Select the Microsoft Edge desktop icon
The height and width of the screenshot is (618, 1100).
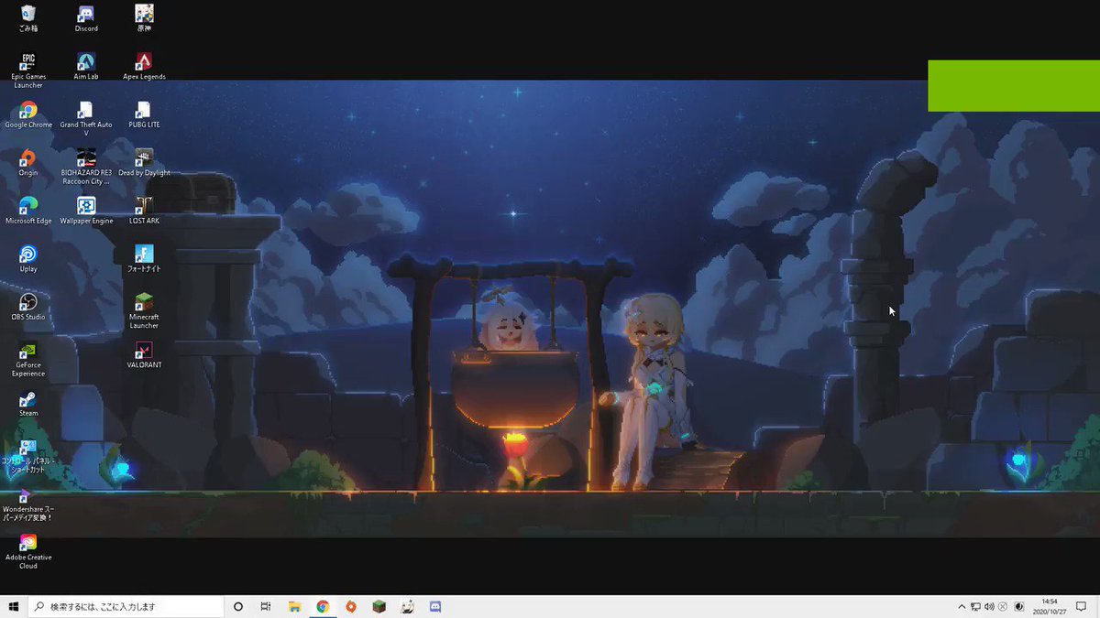click(x=28, y=211)
